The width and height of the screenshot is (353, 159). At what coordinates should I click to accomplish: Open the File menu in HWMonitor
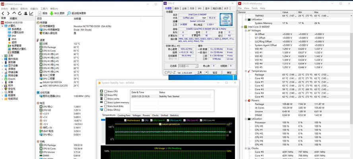(x=240, y=8)
